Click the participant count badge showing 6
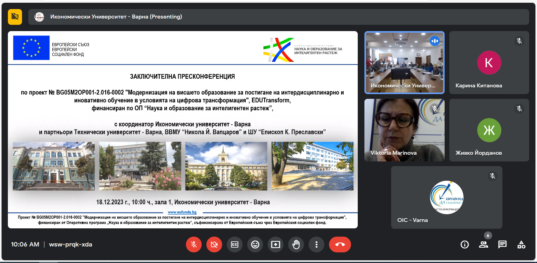 tap(487, 235)
